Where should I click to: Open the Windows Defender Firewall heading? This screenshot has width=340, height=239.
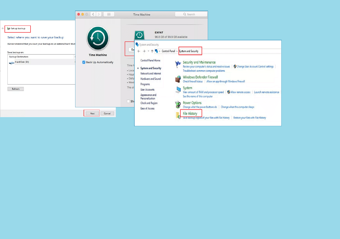200,77
